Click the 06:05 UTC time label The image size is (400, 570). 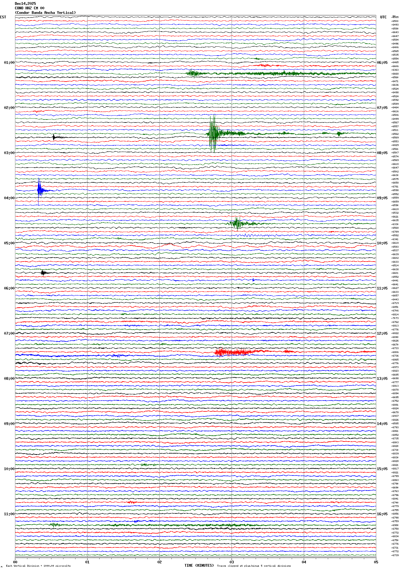[x=382, y=63]
